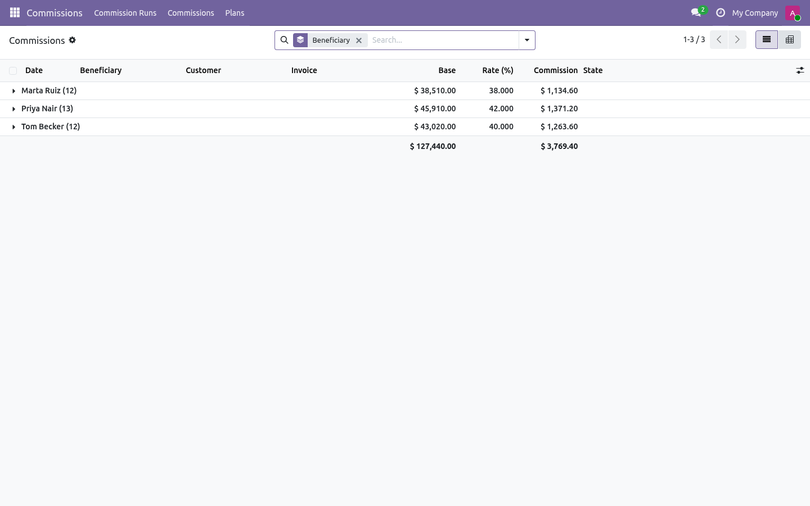Sort by the Invoice column header
810x506 pixels.
tap(304, 70)
